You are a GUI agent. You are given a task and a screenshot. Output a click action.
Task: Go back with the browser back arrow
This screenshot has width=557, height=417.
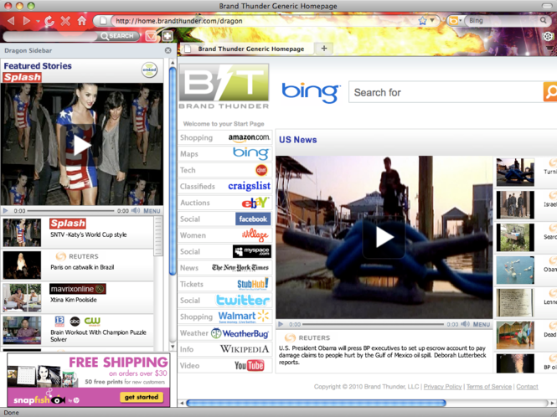11,21
